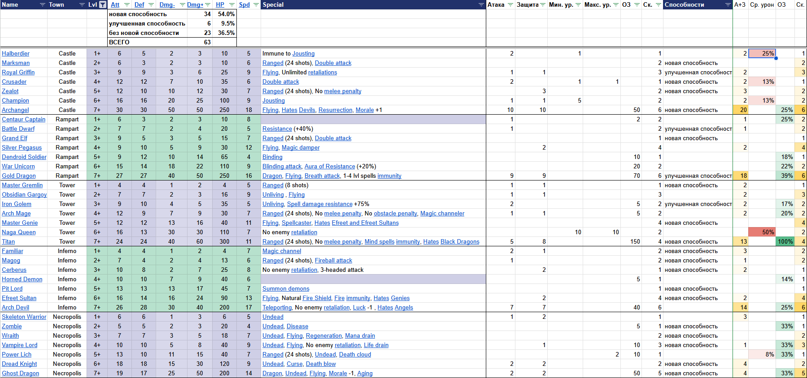The height and width of the screenshot is (378, 807).
Task: Select the red 50% cell in Naga Queen row
Action: pos(762,232)
